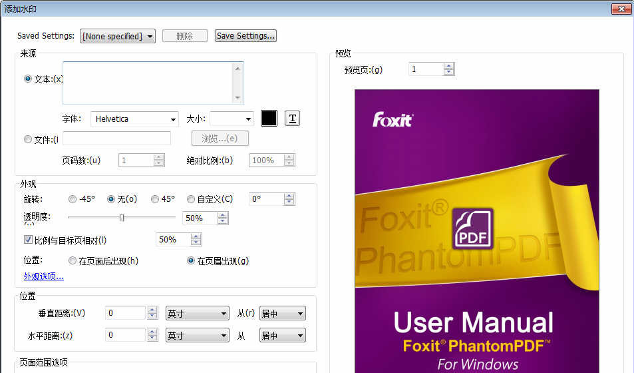
Task: Increase the opacity 50% stepper
Action: coord(222,215)
